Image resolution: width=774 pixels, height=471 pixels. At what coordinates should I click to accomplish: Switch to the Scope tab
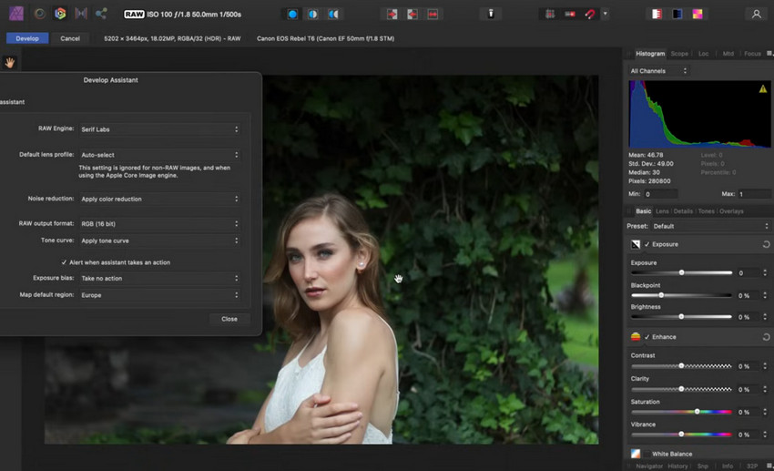click(679, 54)
